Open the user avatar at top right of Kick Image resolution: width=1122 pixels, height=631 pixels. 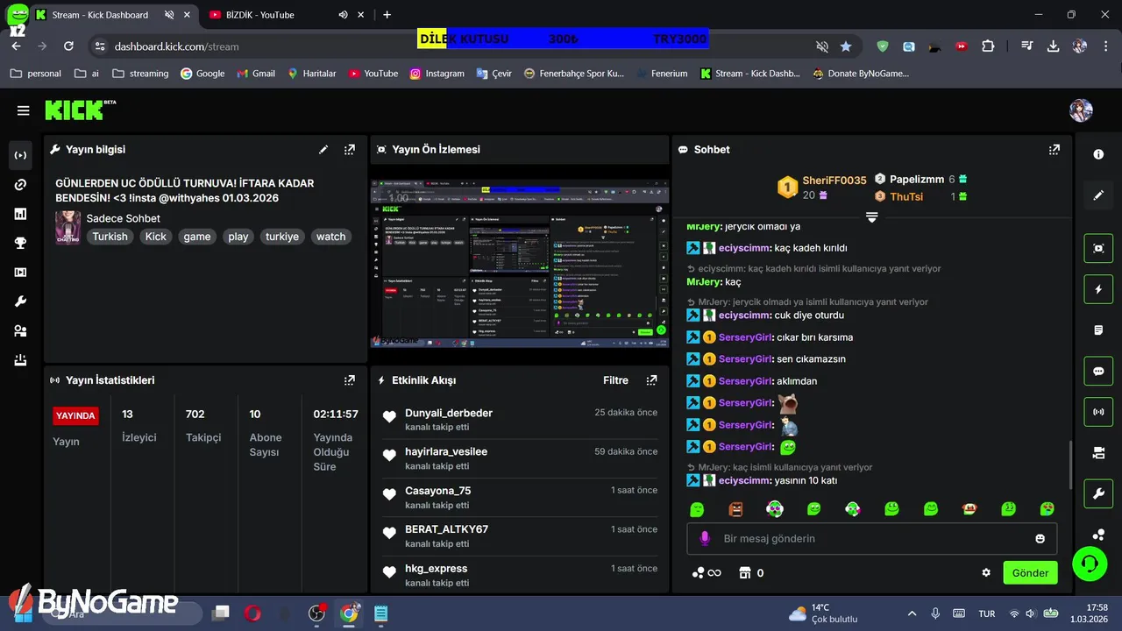pos(1081,110)
